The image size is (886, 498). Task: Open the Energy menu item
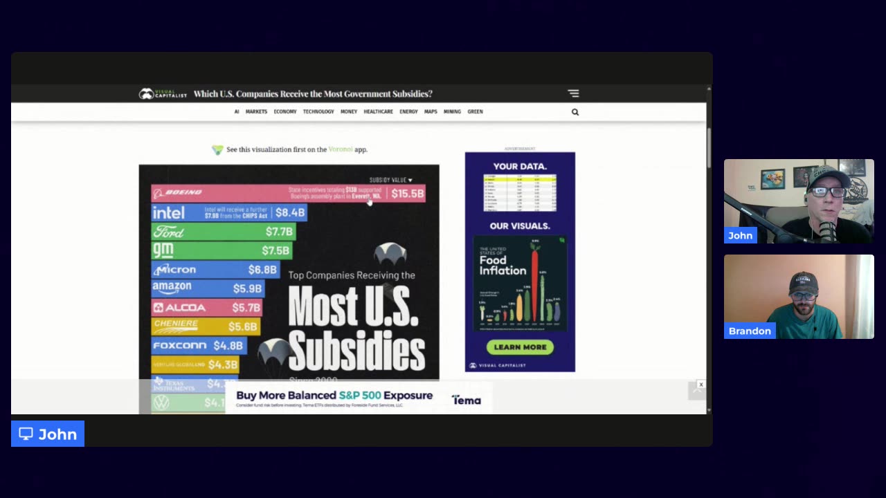coord(408,111)
